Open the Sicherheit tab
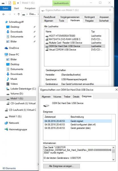118x171 pixels. click(x=104, y=21)
